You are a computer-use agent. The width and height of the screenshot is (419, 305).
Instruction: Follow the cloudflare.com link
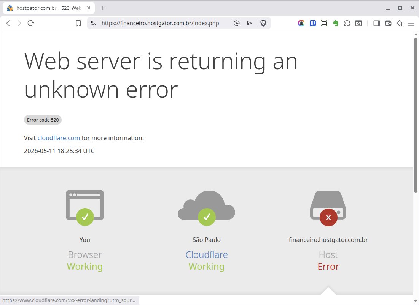tap(59, 138)
